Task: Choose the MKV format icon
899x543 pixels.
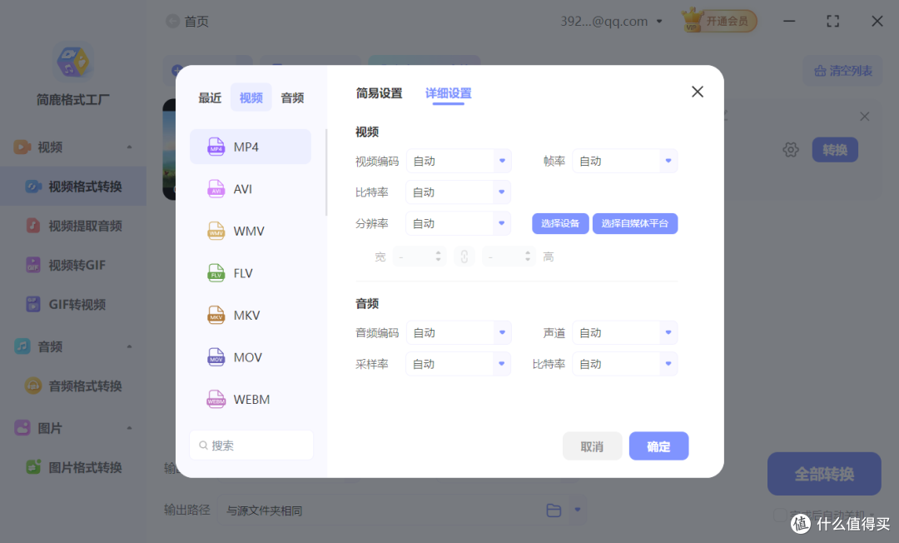Action: point(216,315)
